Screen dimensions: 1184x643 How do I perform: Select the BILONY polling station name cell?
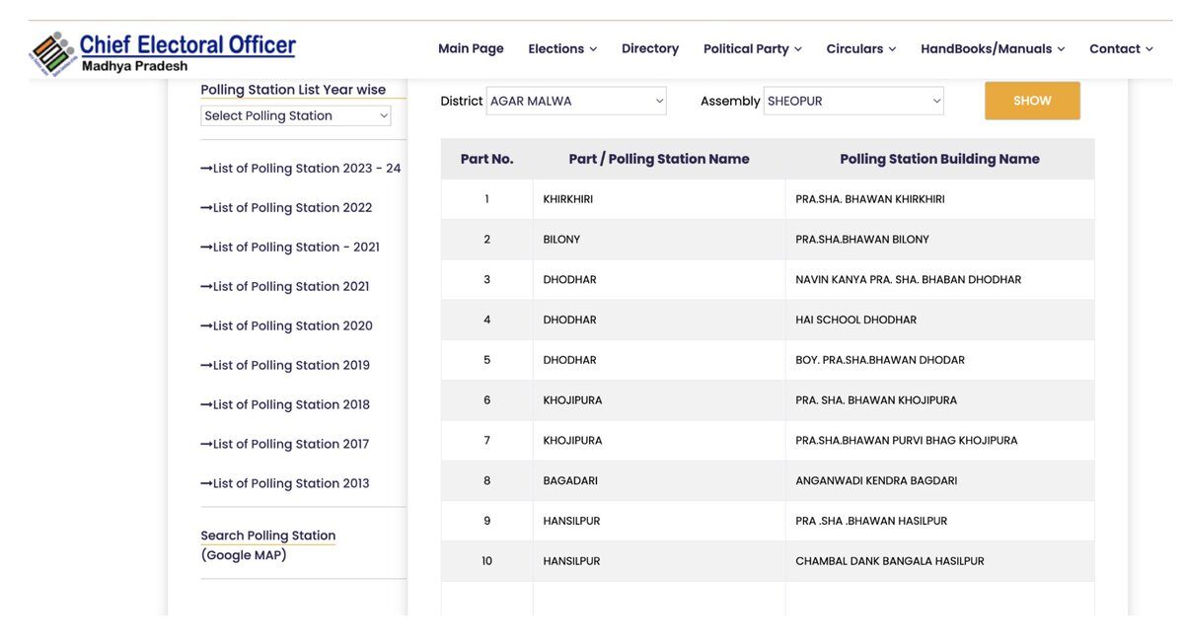pos(659,240)
